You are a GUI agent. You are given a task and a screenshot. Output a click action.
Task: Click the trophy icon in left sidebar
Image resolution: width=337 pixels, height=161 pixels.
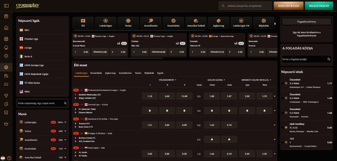6,95
